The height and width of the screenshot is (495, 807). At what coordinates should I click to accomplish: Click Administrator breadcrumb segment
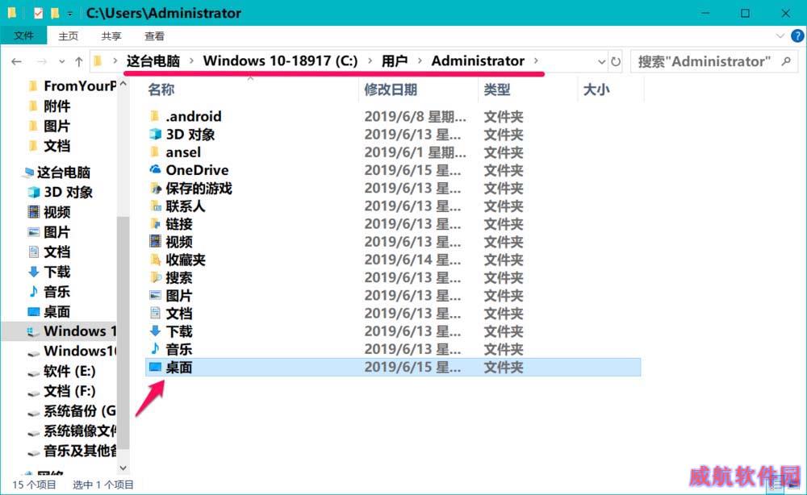[x=478, y=60]
